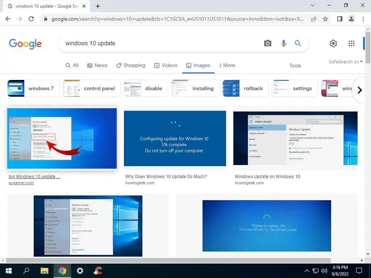Select the Images tab
Screen dimensions: 371x278
coord(198,65)
